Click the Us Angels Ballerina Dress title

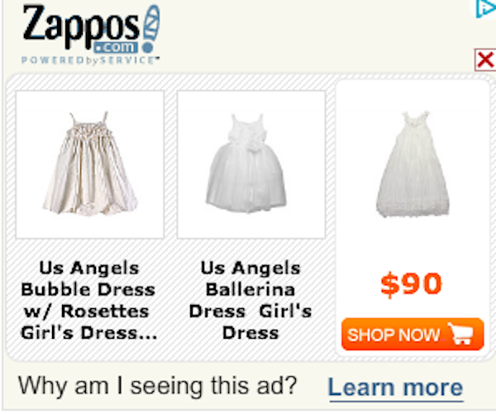point(250,300)
